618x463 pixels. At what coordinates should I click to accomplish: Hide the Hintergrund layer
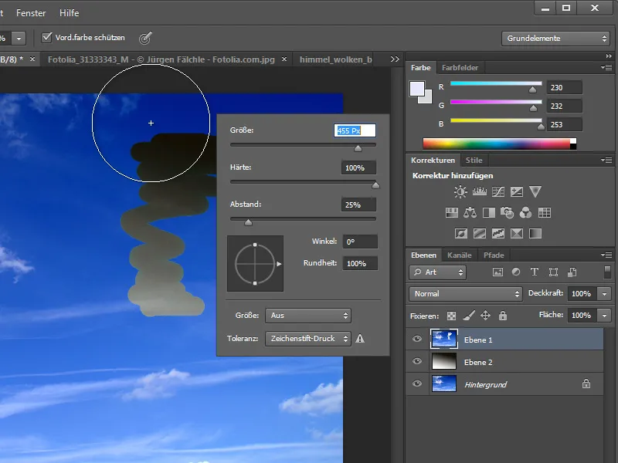pyautogui.click(x=417, y=384)
